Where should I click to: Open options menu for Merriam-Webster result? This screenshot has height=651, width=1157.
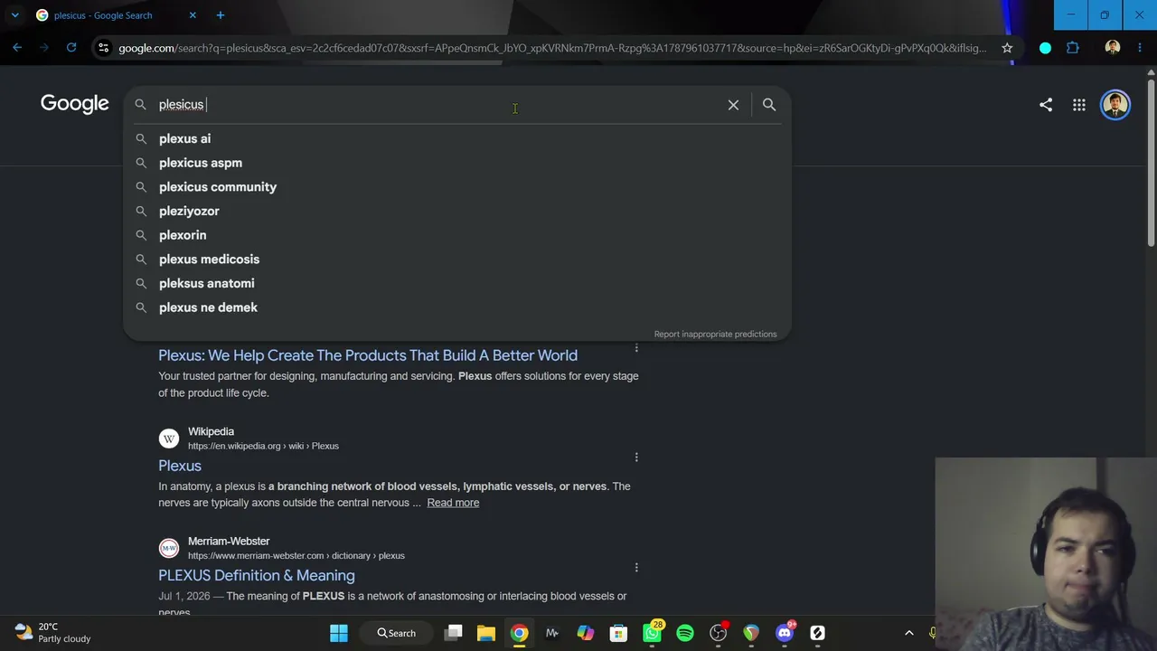pos(636,568)
